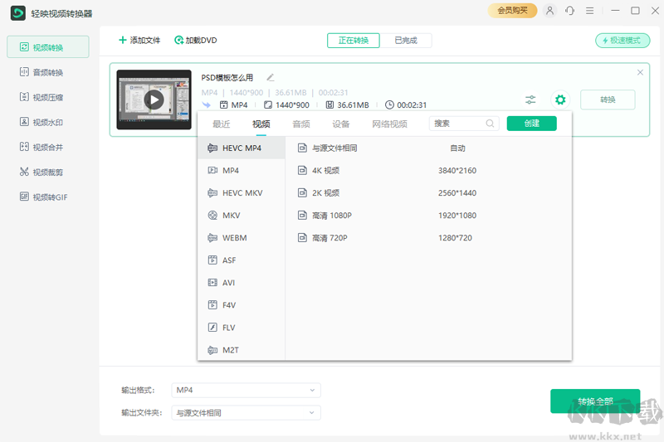This screenshot has height=442, width=664.
Task: Click the 添加文件 button
Action: tap(139, 40)
